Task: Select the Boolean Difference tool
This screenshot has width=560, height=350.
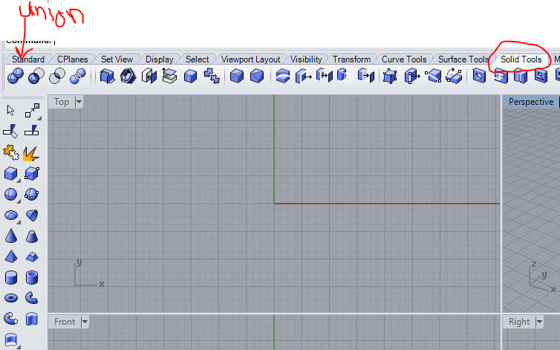Action: click(36, 76)
